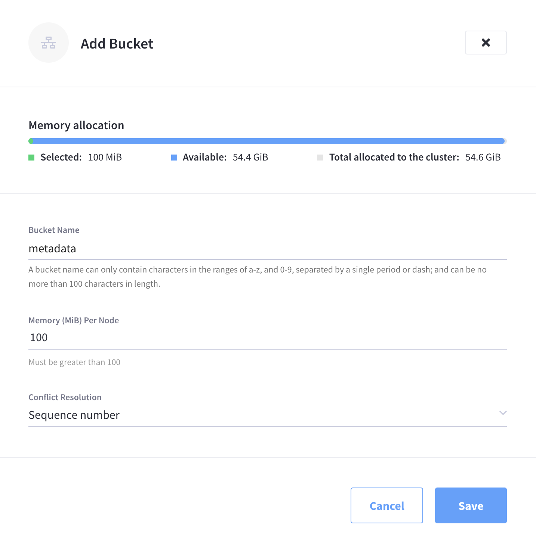The height and width of the screenshot is (545, 536).
Task: Click the blue Available legend square
Action: coord(174,158)
